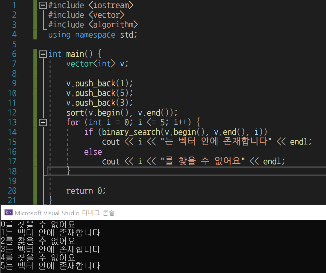
Task: Click the 'i++' increment in the for loop
Action: point(180,122)
